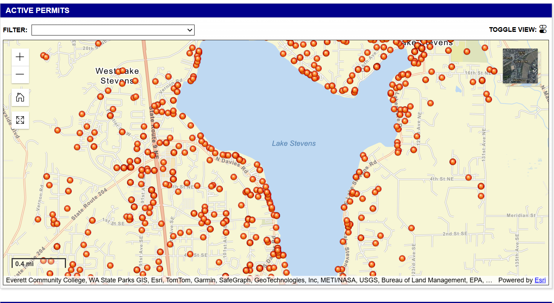Reset map to default home view
This screenshot has width=554, height=303.
click(20, 97)
